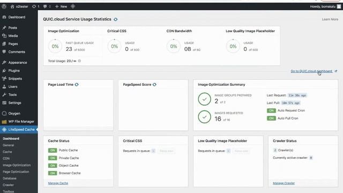Click CDN Bandwidth 0% usage circle

click(x=174, y=46)
